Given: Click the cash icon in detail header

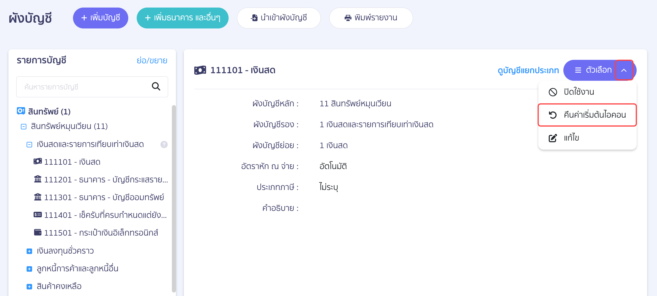Looking at the screenshot, I should 200,70.
